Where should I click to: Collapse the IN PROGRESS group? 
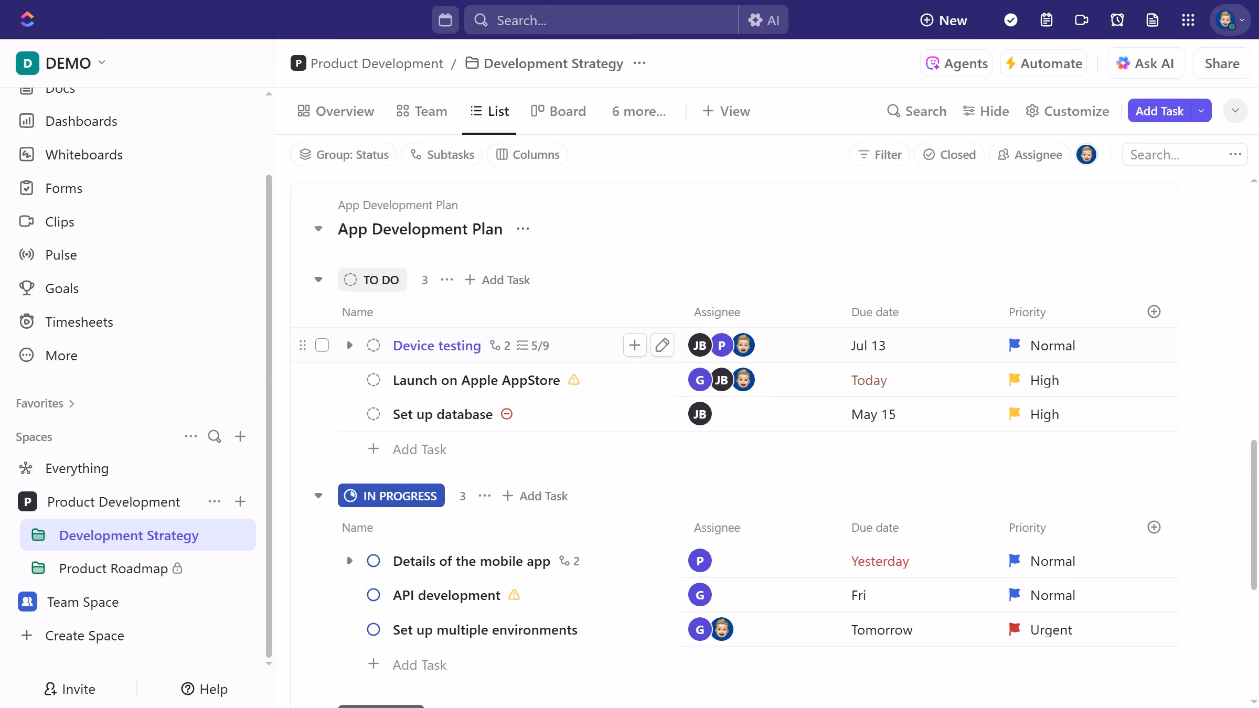(x=318, y=496)
